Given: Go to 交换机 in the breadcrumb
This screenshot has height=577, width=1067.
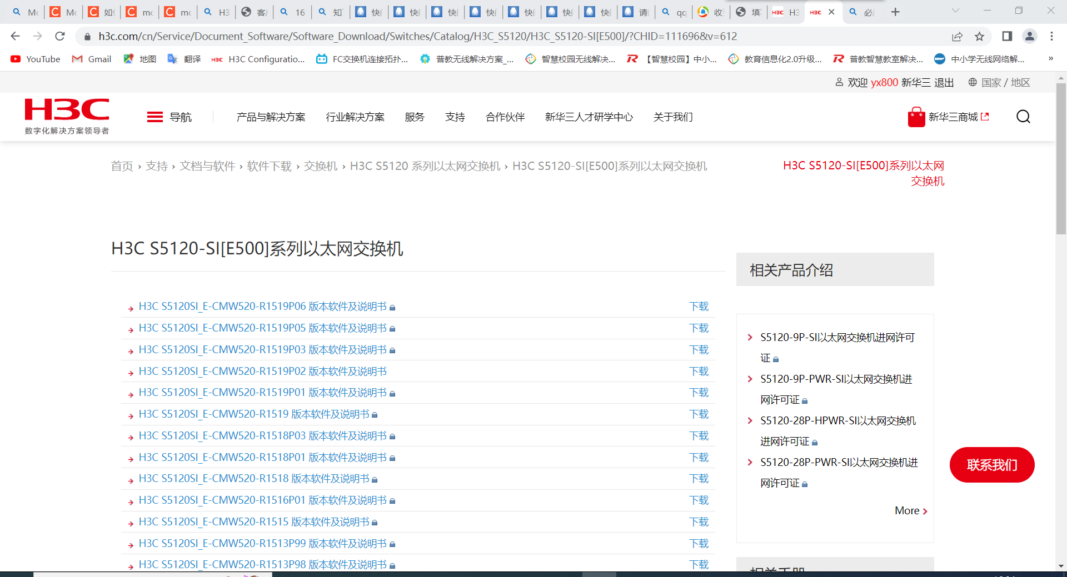Looking at the screenshot, I should pos(321,166).
